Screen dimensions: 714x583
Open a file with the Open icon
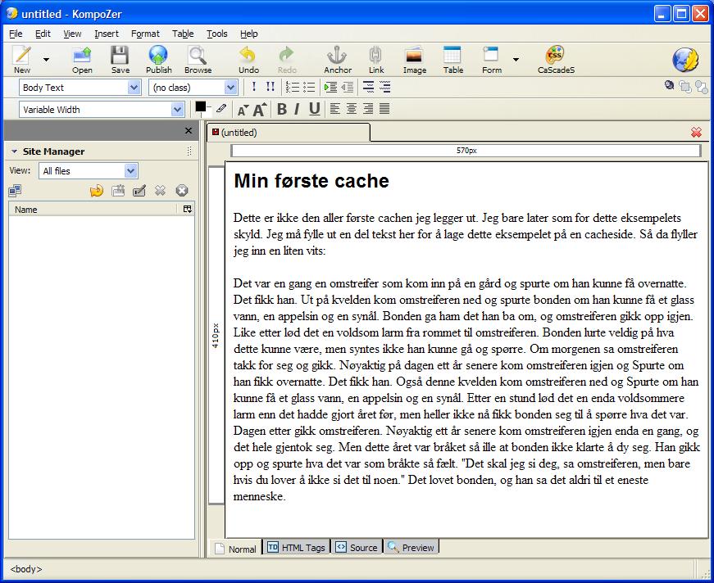click(82, 60)
